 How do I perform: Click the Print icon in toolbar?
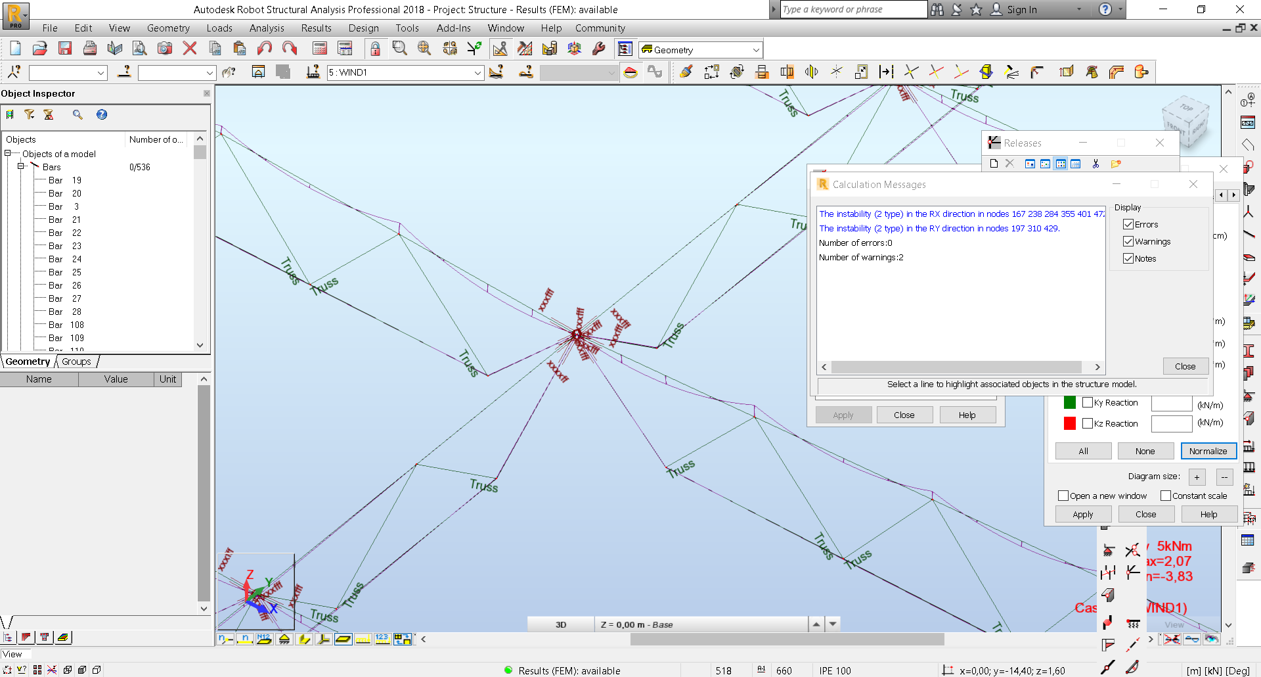(90, 49)
